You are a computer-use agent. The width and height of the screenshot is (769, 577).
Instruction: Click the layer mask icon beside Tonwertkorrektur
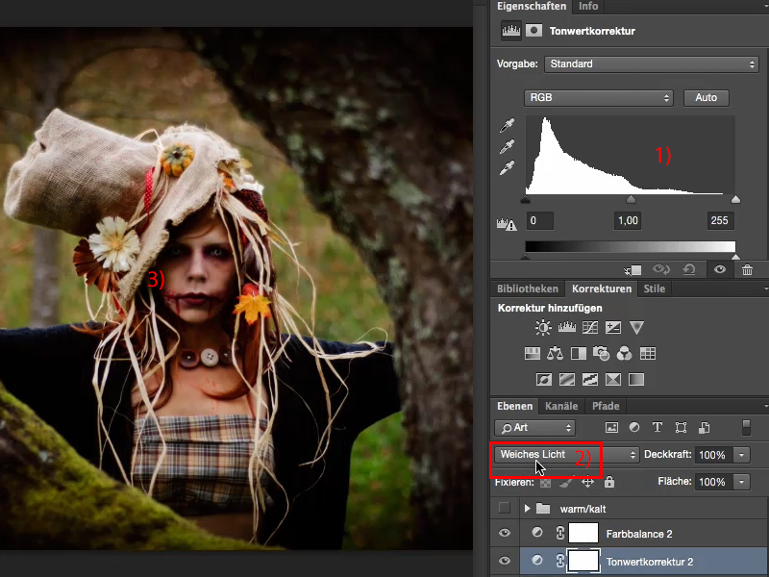533,31
